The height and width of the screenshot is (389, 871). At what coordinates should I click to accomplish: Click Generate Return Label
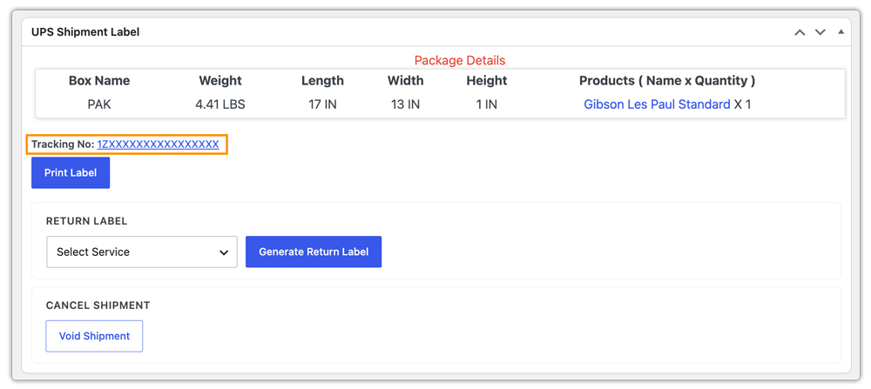314,252
